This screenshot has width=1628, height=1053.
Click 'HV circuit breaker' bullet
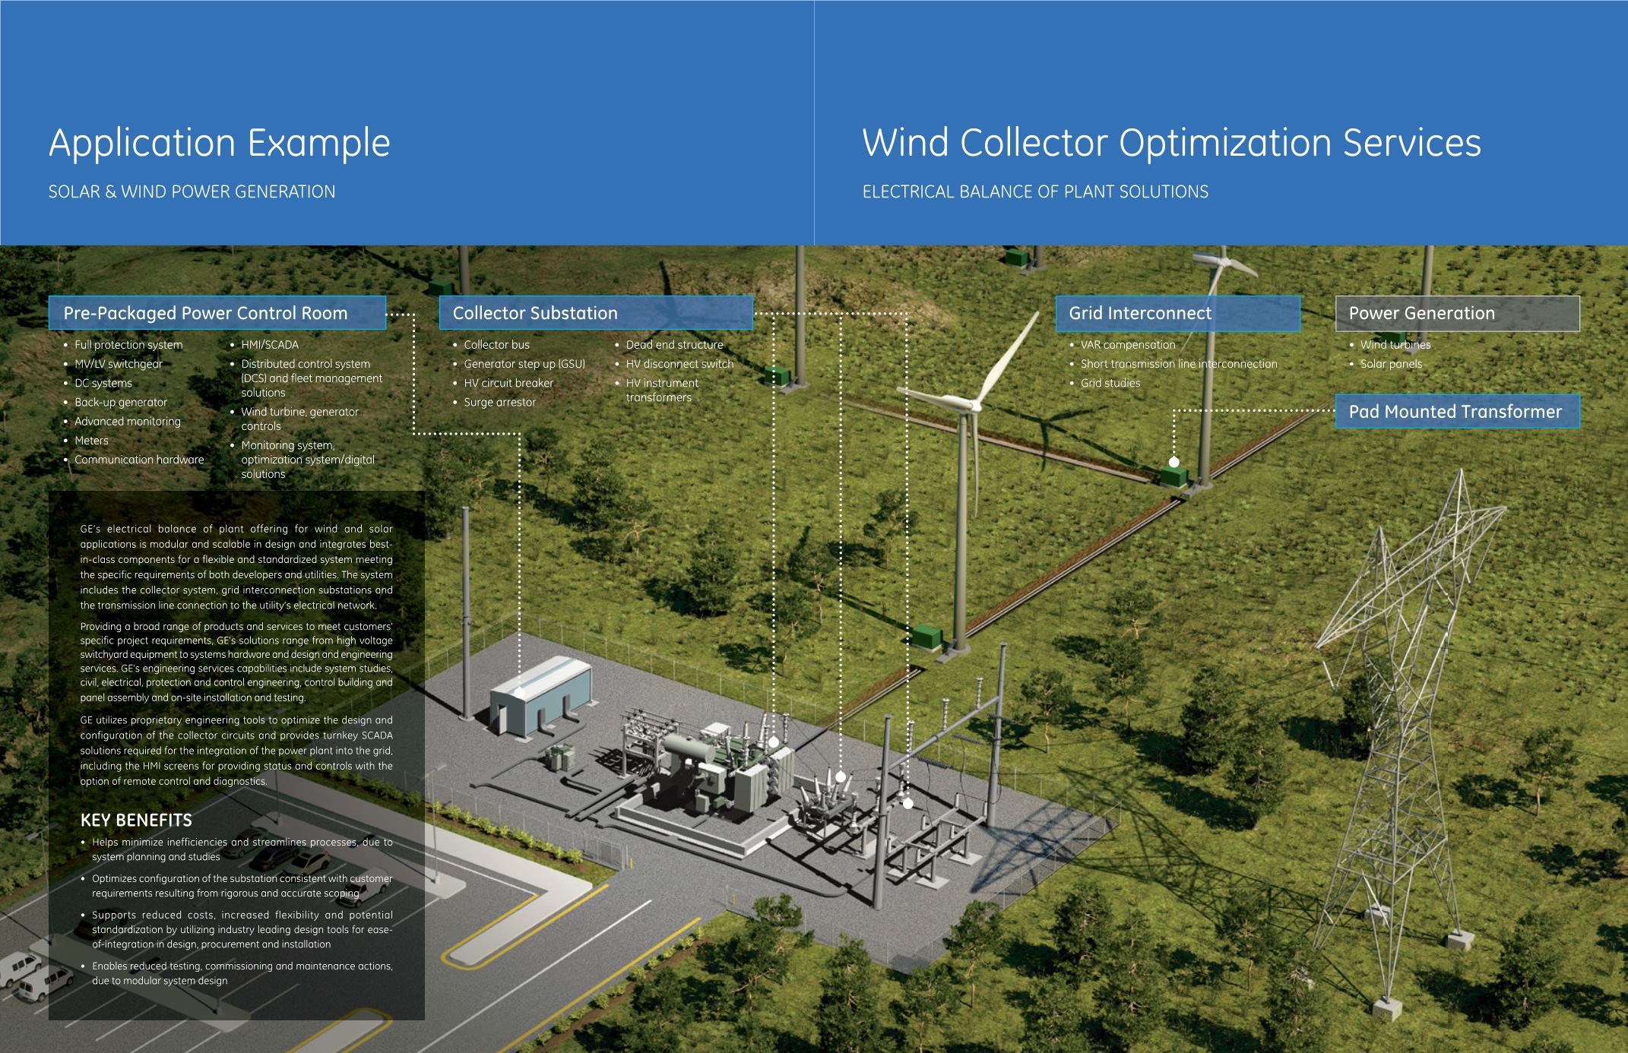[x=503, y=383]
